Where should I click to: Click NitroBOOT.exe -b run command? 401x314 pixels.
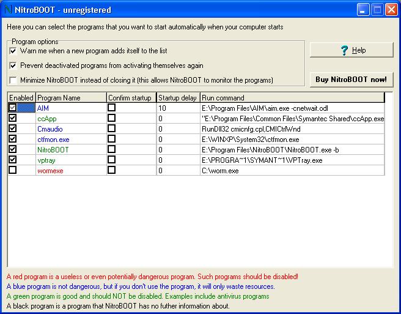270,150
